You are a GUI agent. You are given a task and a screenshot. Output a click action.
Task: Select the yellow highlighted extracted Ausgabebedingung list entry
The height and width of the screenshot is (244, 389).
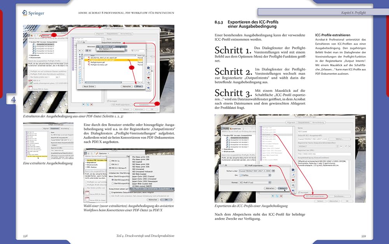pyautogui.click(x=37, y=156)
